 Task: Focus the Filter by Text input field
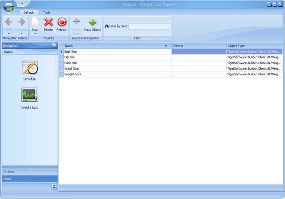(150, 26)
